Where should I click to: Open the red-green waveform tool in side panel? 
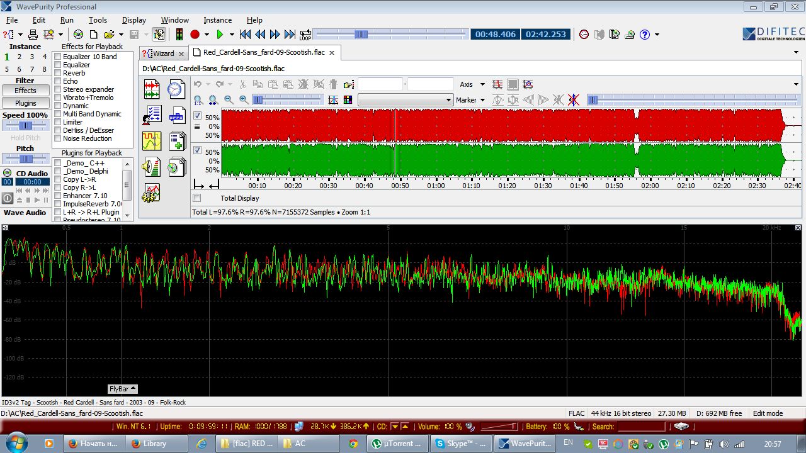pos(152,89)
